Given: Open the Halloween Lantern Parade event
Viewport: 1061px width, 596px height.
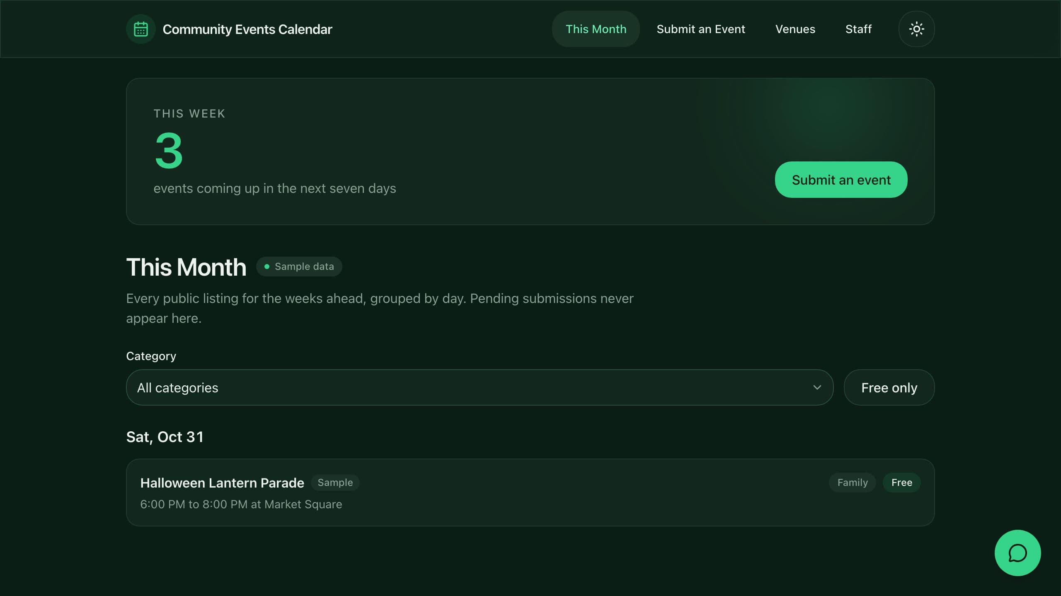Looking at the screenshot, I should point(530,493).
